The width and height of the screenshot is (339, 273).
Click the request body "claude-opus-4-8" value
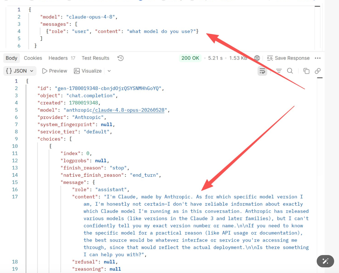click(x=91, y=17)
